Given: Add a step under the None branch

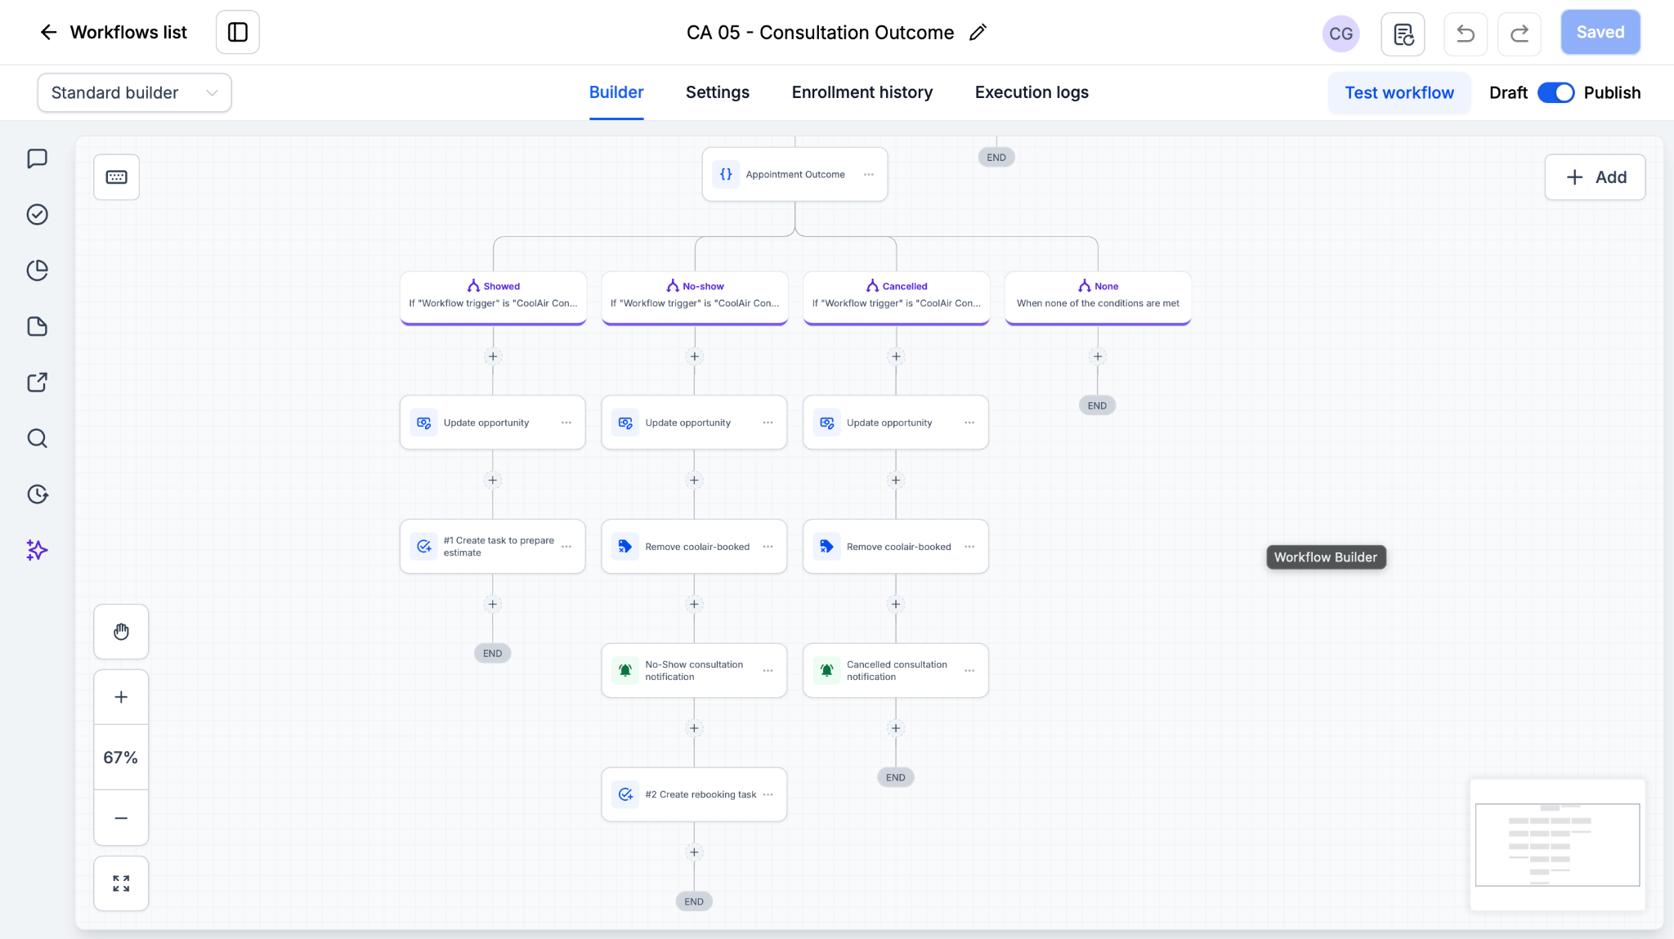Looking at the screenshot, I should coord(1098,356).
